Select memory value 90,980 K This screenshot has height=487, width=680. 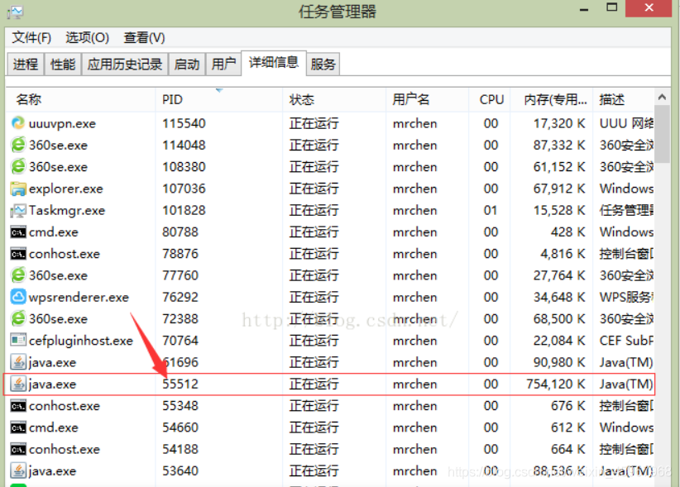(x=559, y=362)
